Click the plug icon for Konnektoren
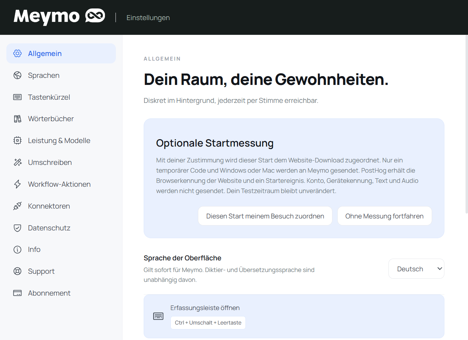This screenshot has width=468, height=340. click(x=17, y=206)
